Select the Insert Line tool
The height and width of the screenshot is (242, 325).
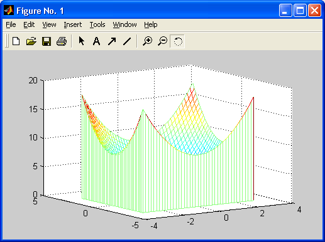coord(127,41)
